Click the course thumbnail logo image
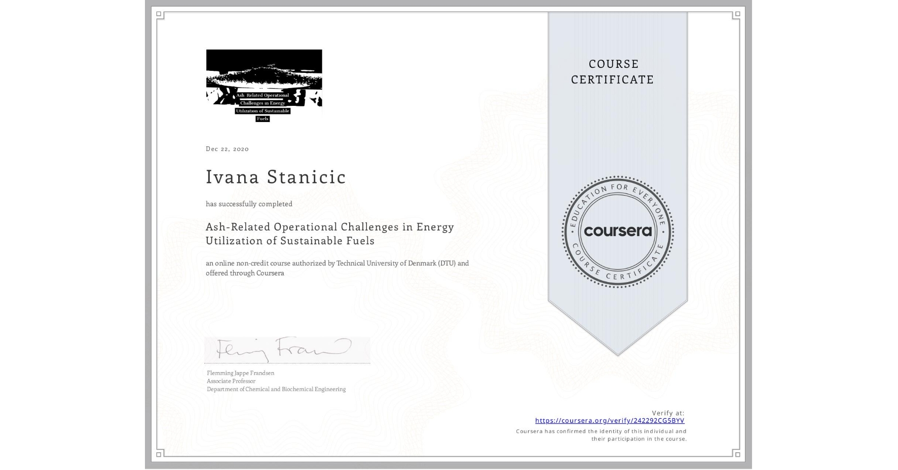This screenshot has height=470, width=898. point(264,81)
